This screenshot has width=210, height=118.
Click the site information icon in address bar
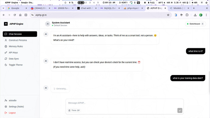coord(32,15)
